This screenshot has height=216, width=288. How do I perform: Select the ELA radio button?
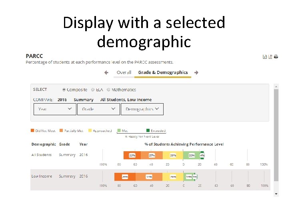(x=93, y=90)
